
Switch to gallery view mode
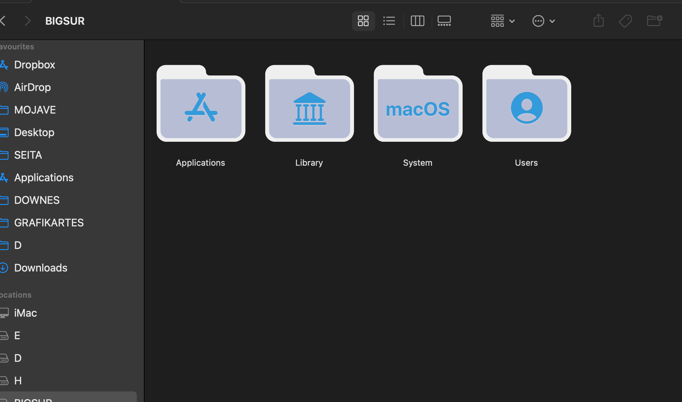[x=444, y=21]
